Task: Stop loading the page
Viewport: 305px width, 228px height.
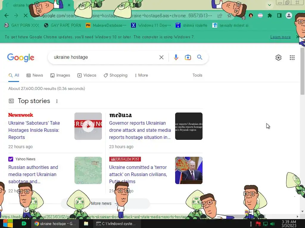Action: (26, 15)
